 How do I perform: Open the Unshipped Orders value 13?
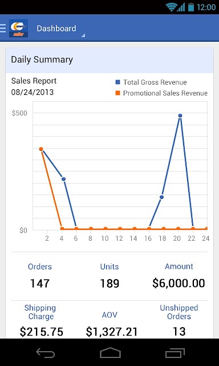(x=179, y=332)
